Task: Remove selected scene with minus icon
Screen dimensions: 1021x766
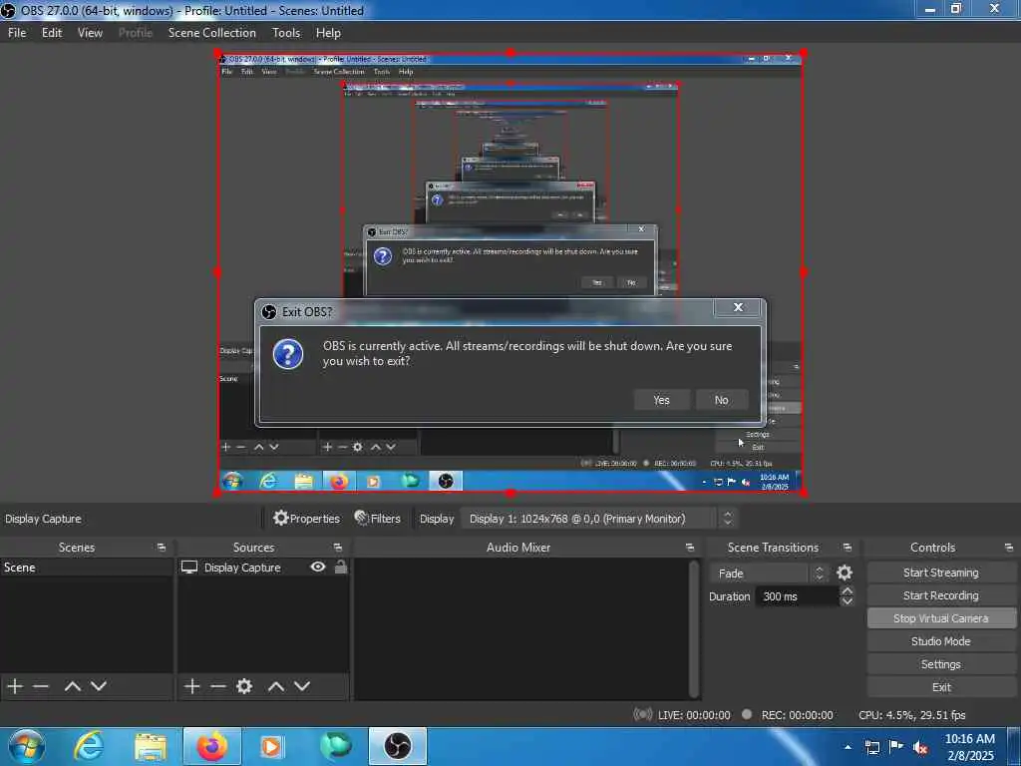Action: click(x=41, y=686)
